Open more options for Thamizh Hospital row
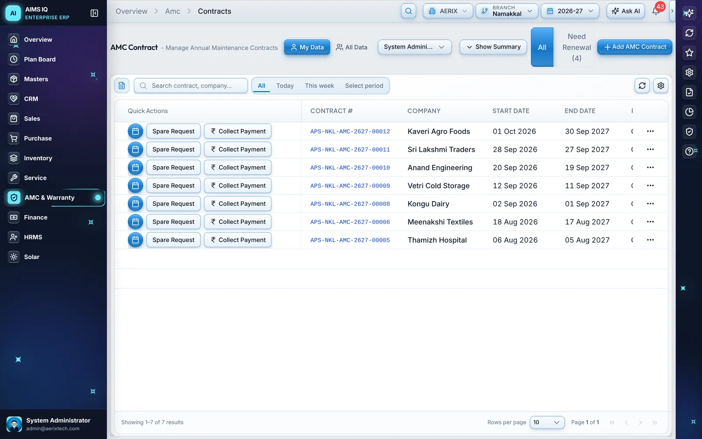This screenshot has height=439, width=702. pyautogui.click(x=650, y=240)
